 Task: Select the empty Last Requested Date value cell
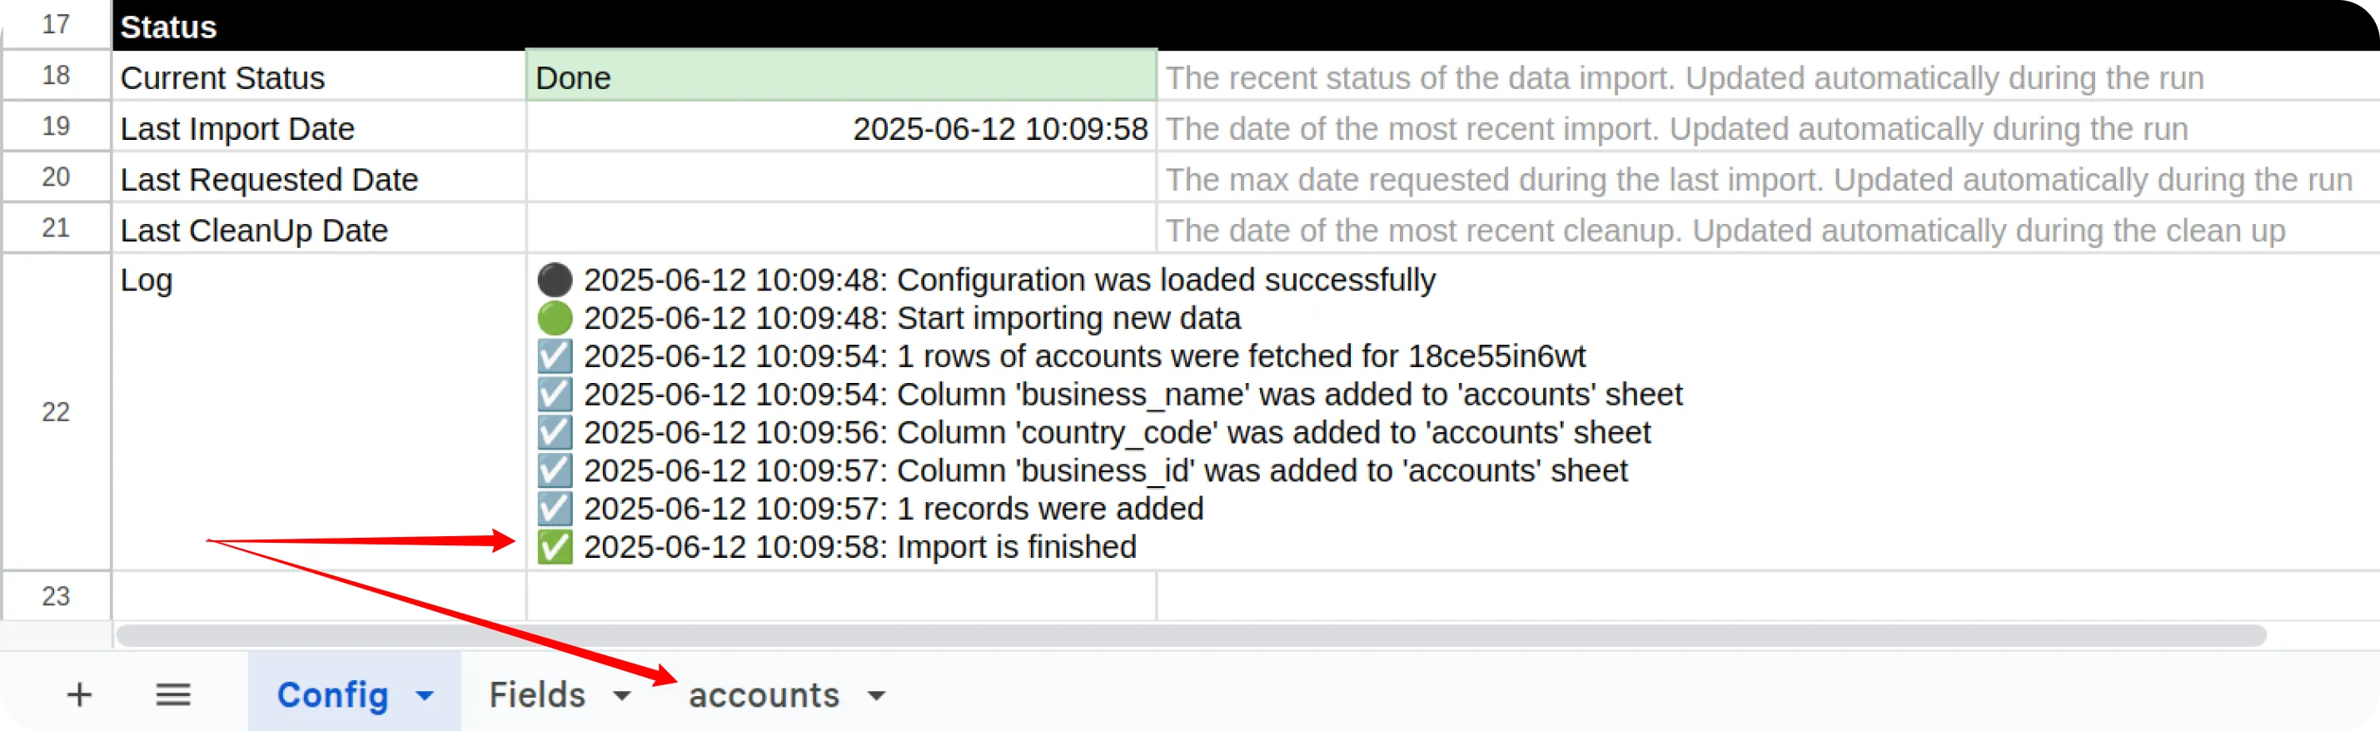coord(841,178)
